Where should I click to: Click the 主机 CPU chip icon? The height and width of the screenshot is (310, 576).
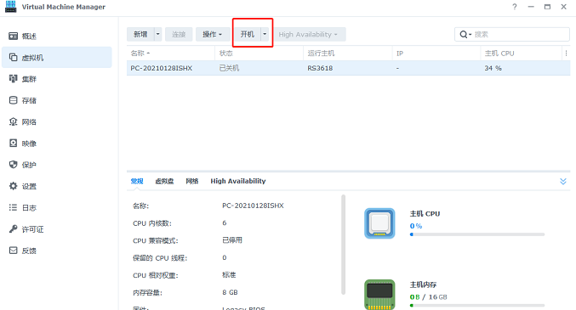[379, 223]
